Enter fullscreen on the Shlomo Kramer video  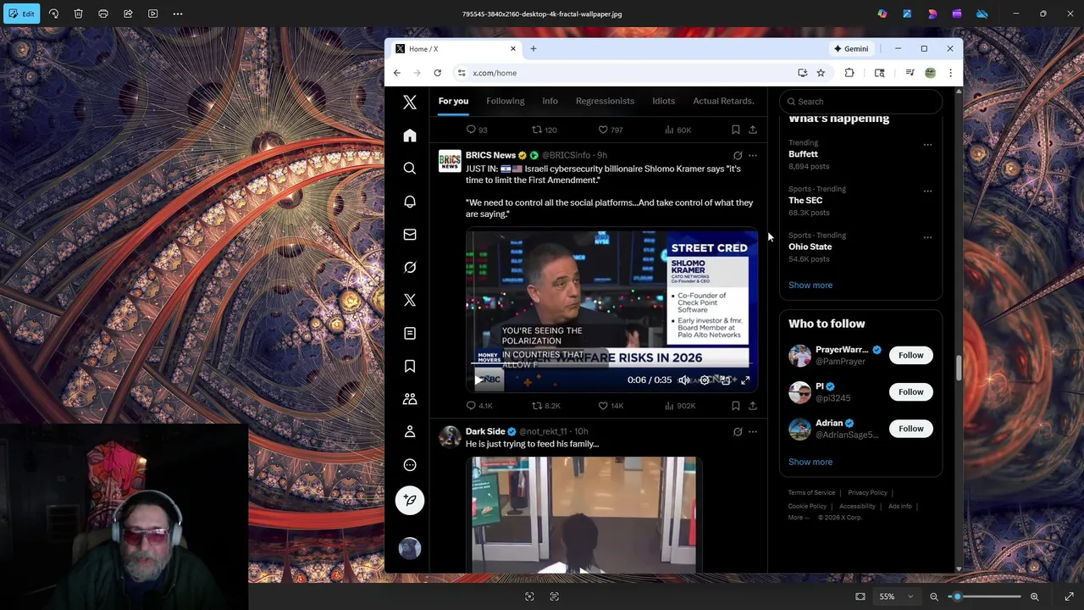pos(745,380)
